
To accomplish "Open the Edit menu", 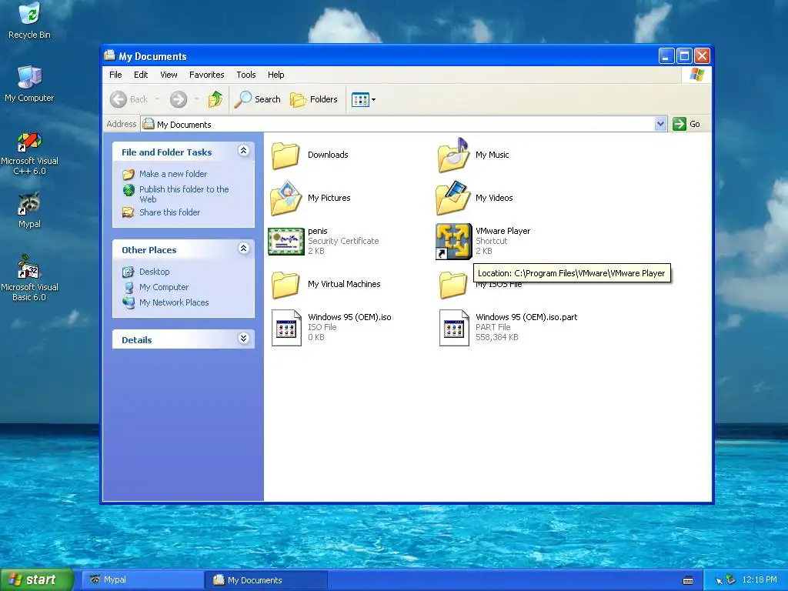I will coord(141,75).
